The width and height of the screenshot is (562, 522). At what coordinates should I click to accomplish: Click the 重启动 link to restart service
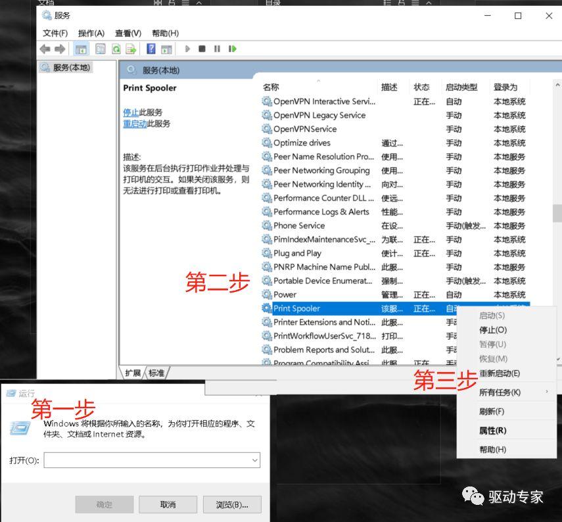tap(135, 124)
